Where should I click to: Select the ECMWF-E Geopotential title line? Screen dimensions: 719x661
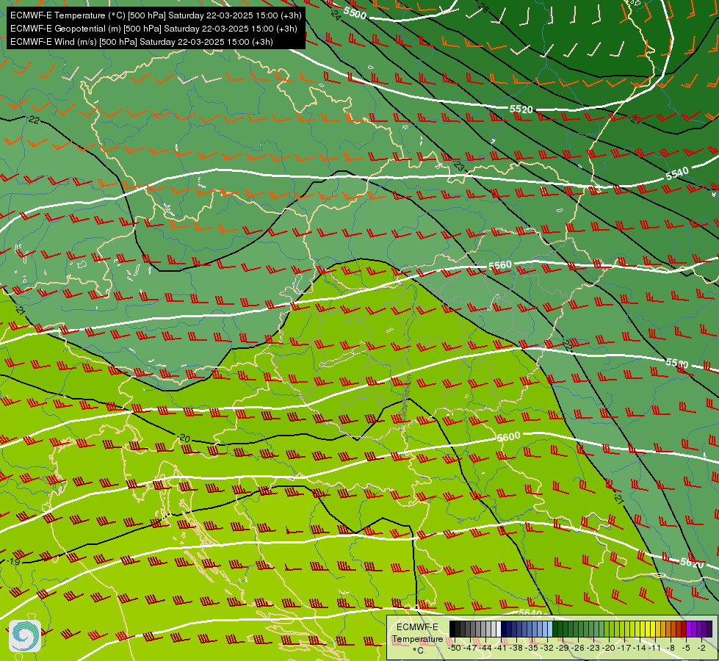(153, 29)
